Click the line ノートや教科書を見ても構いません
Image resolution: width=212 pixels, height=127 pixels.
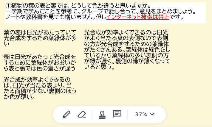pos(95,17)
